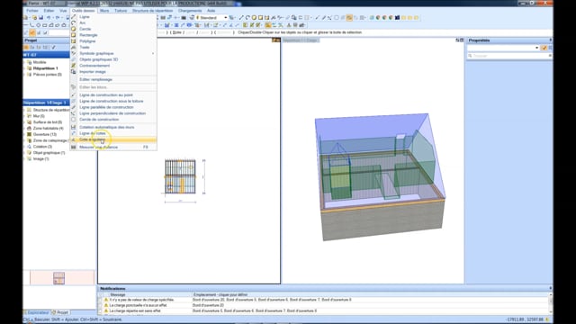Choose the Arc tool from the menu
This screenshot has height=324, width=576.
(x=83, y=22)
